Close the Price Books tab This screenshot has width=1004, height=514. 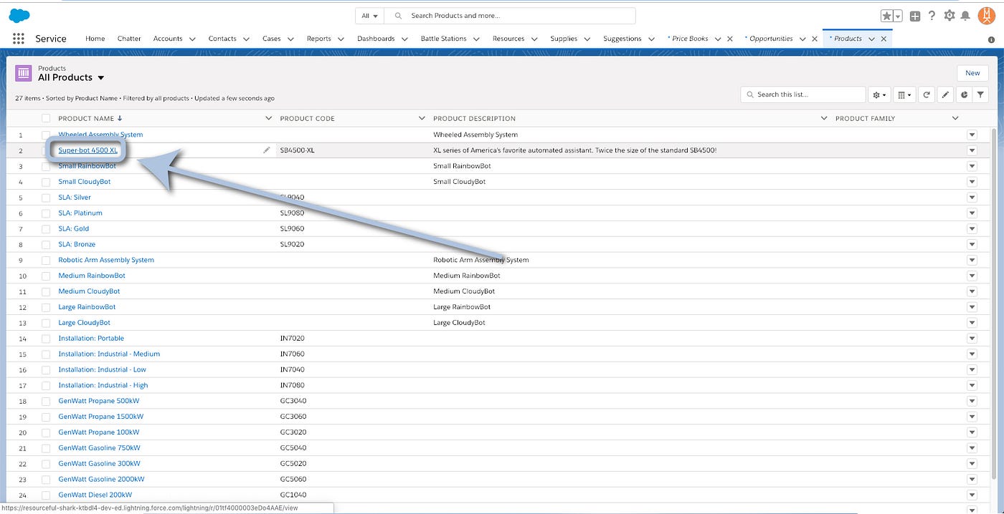pyautogui.click(x=730, y=39)
